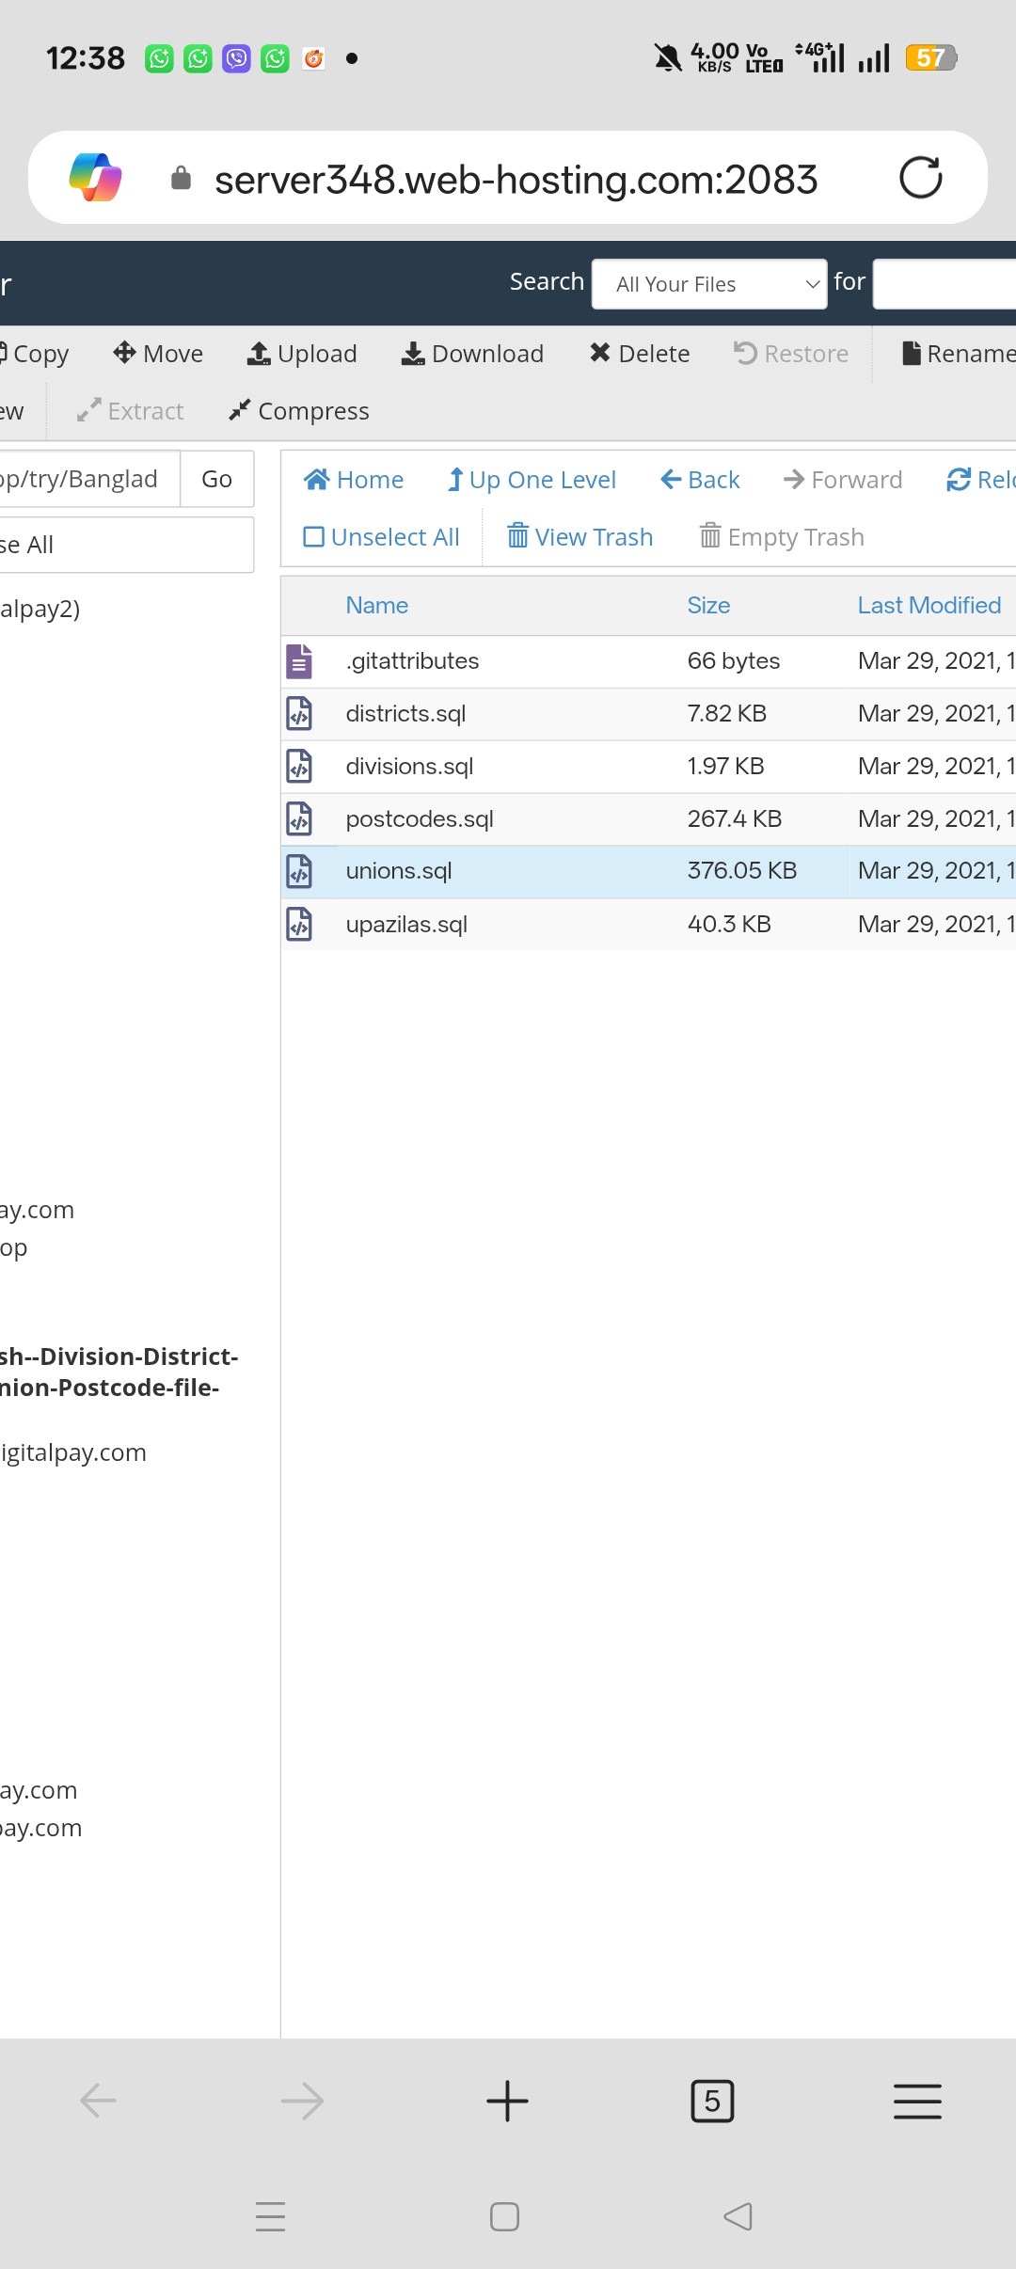Click the Delete X icon
This screenshot has height=2269, width=1016.
pos(600,353)
